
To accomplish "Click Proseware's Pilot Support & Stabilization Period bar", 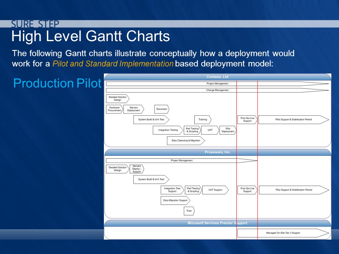I will click(294, 190).
